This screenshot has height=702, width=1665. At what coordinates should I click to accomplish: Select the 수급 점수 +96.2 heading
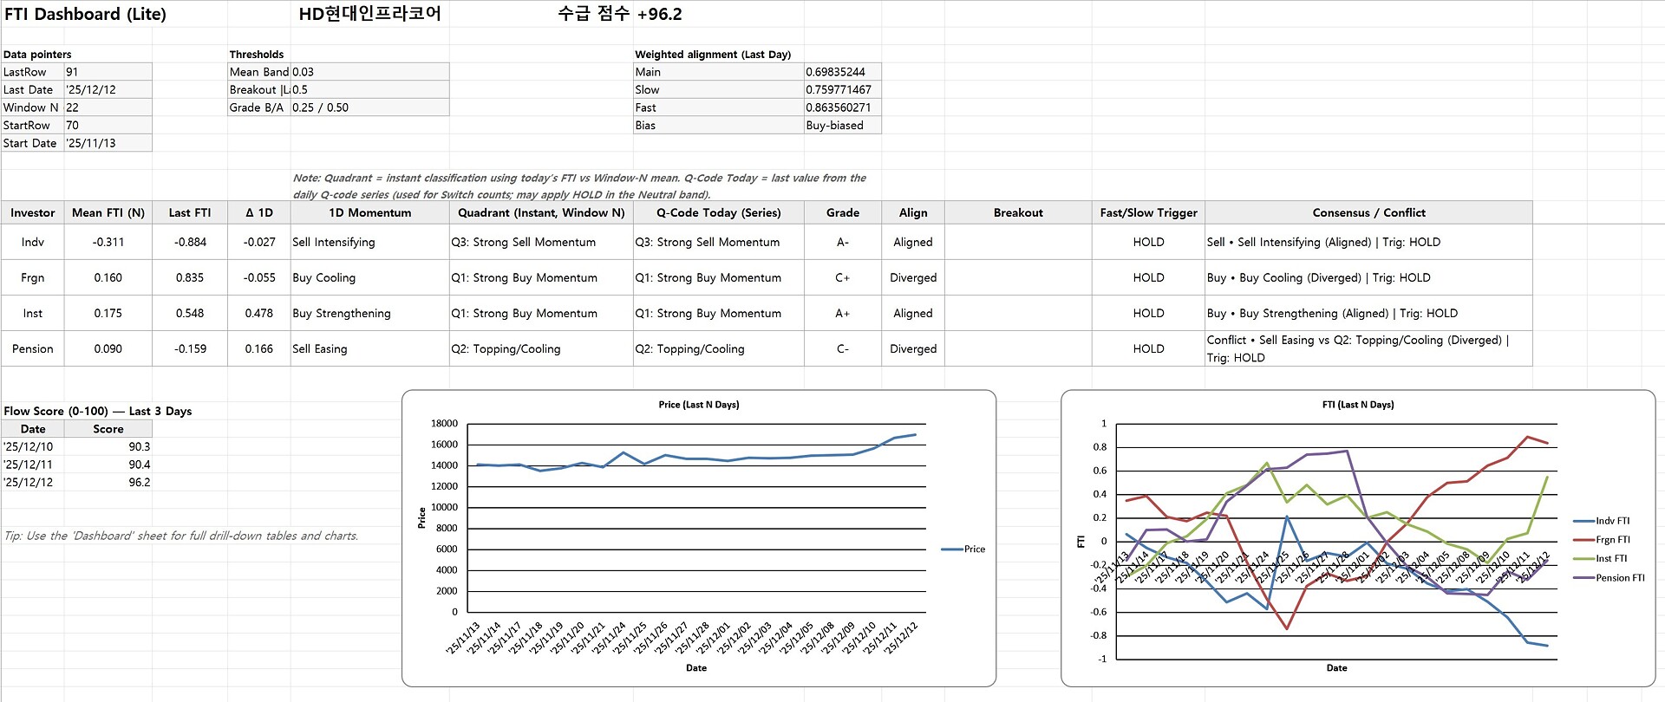click(619, 14)
